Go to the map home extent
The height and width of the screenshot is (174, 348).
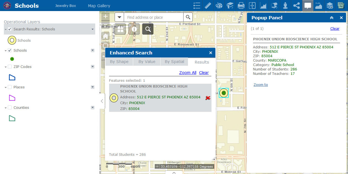pyautogui.click(x=105, y=36)
